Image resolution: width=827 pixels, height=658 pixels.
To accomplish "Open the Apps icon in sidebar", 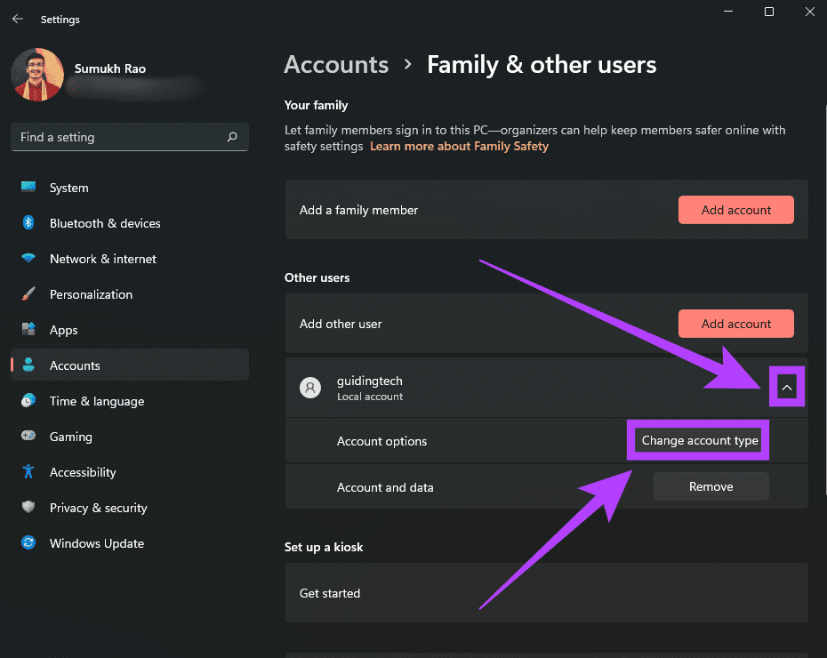I will point(28,330).
